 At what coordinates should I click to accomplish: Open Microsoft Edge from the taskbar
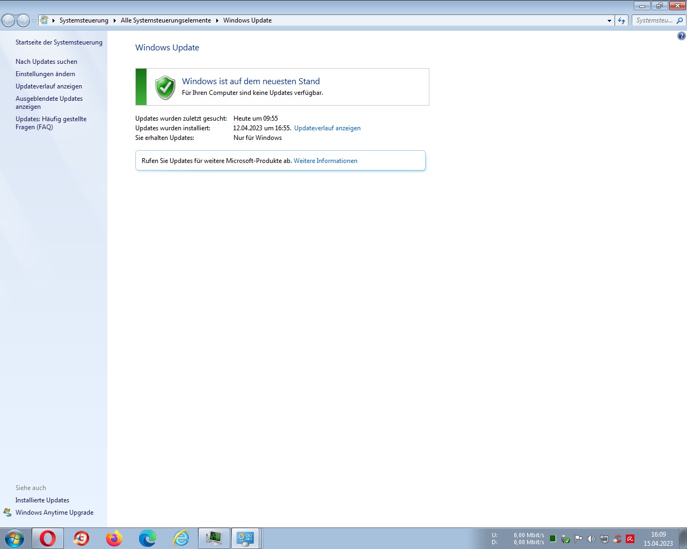click(x=147, y=538)
